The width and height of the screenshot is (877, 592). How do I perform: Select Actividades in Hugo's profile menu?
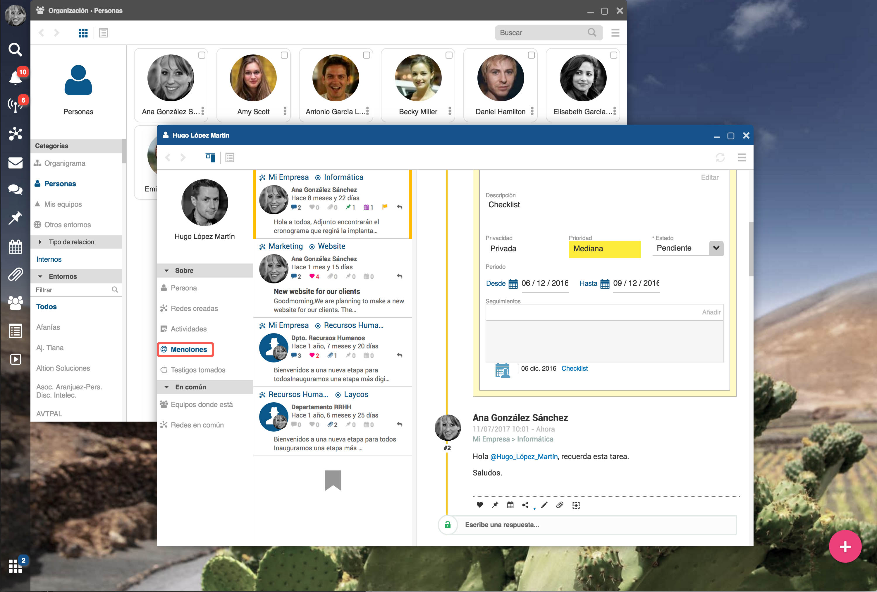coord(188,329)
